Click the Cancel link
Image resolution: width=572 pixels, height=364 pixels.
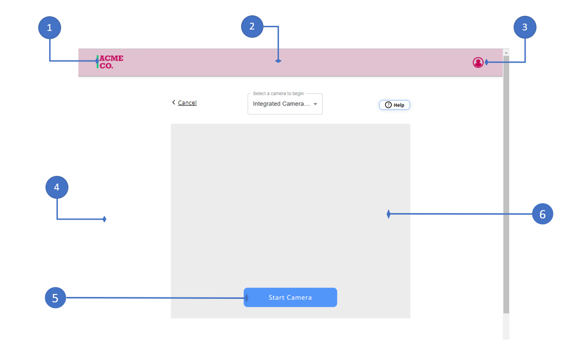[x=187, y=103]
